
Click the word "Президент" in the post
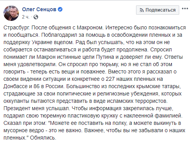point(17,109)
